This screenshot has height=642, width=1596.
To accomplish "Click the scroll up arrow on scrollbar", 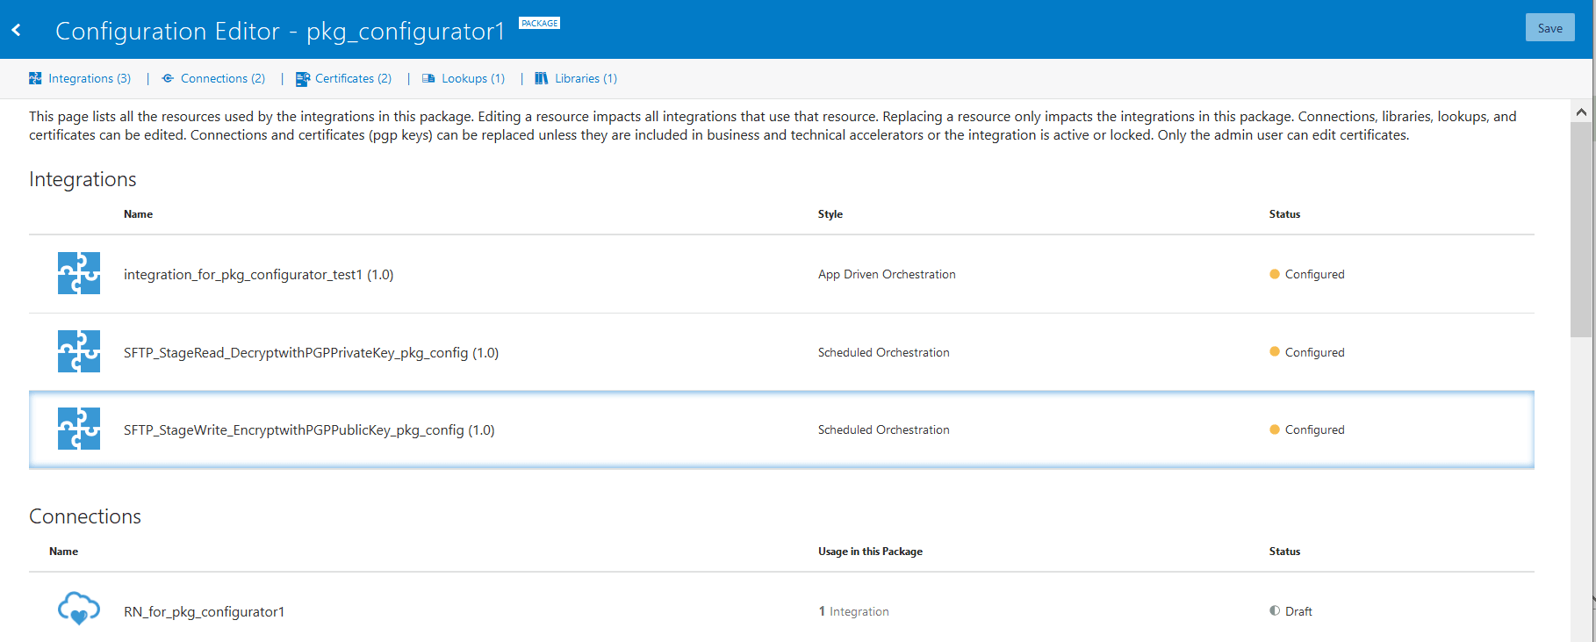I will pos(1581,112).
